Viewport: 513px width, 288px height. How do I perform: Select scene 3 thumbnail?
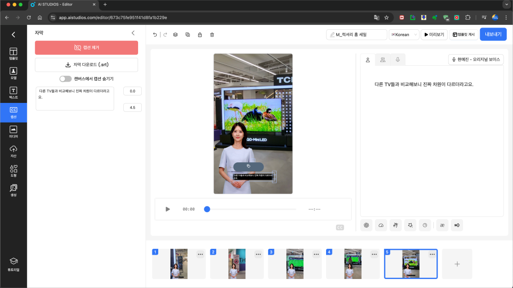pos(295,264)
